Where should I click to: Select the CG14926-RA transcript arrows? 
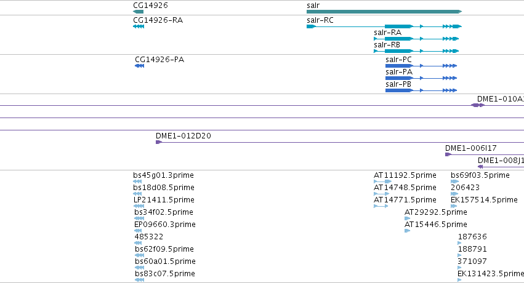(139, 26)
